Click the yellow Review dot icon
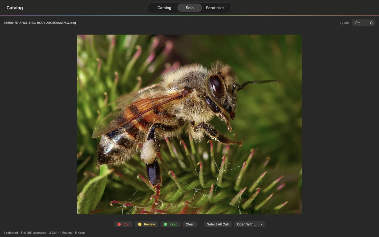Viewport: 379px width, 237px height. pos(140,224)
